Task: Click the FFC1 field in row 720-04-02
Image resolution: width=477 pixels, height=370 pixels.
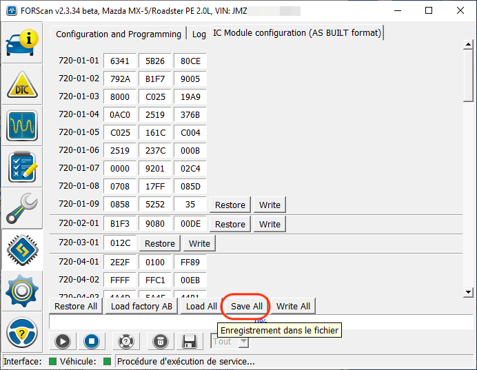Action: [x=155, y=280]
